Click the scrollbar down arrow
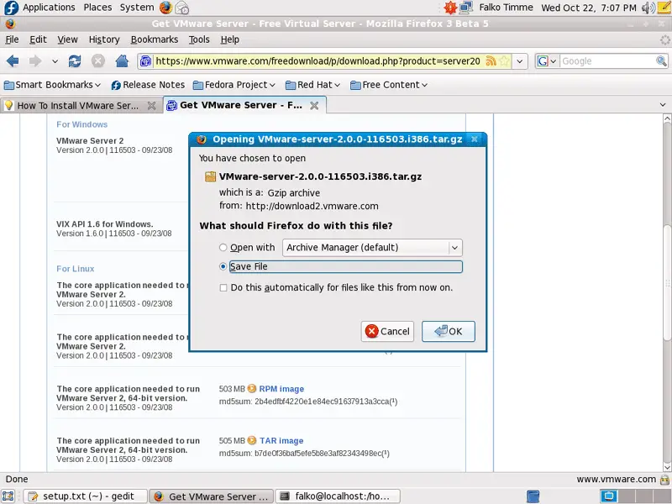The image size is (672, 504). (x=667, y=467)
